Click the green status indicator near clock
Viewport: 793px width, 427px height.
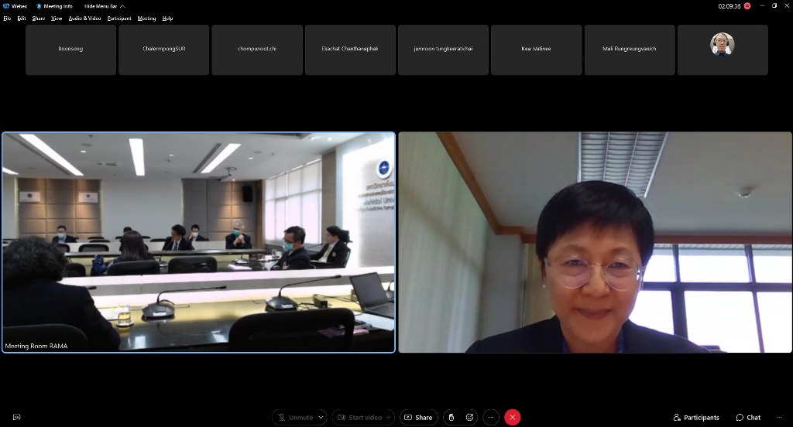[748, 6]
